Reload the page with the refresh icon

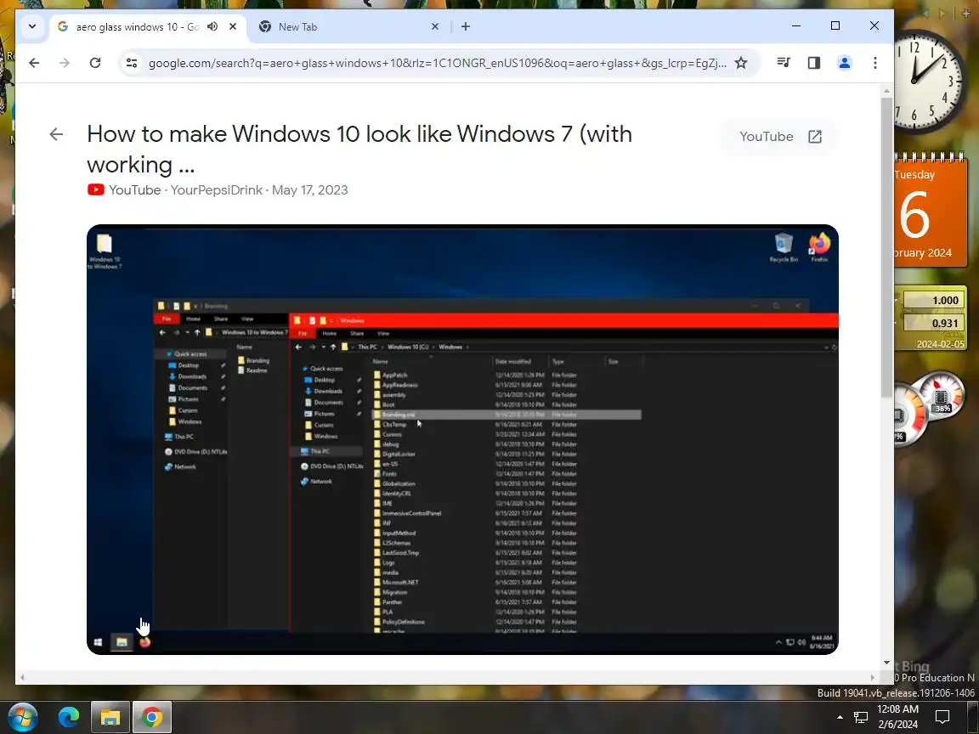coord(95,63)
